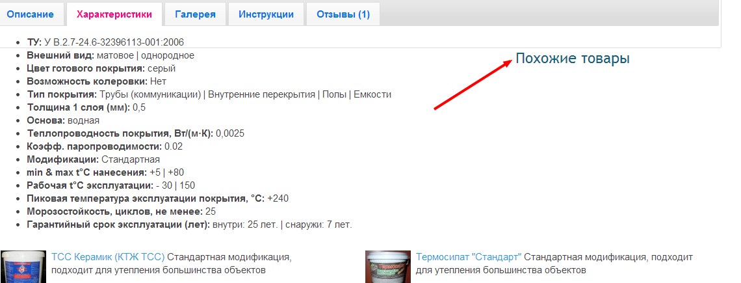
Task: Select the Характеристики tab
Action: pyautogui.click(x=114, y=14)
